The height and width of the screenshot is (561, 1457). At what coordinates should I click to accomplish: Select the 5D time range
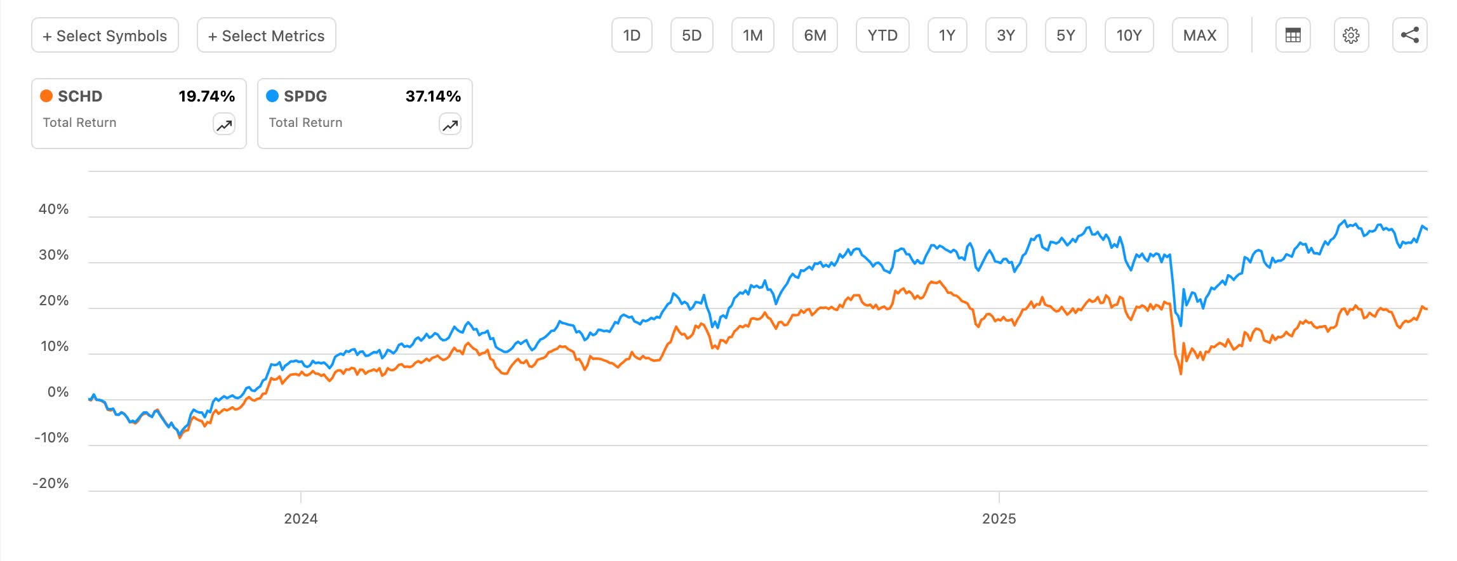point(692,35)
